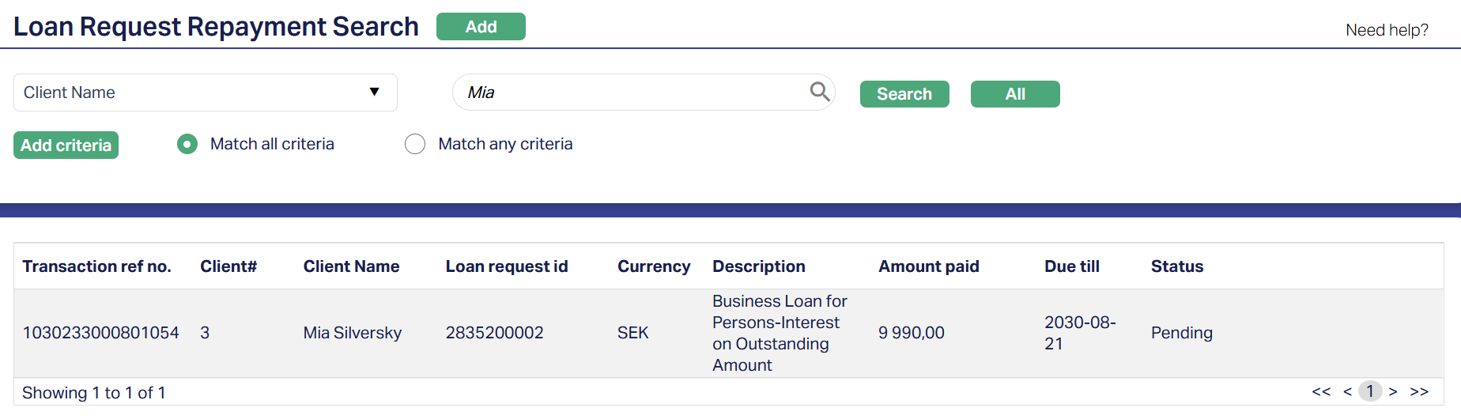Image resolution: width=1461 pixels, height=419 pixels.
Task: Go to the previous results page
Action: pos(1347,392)
